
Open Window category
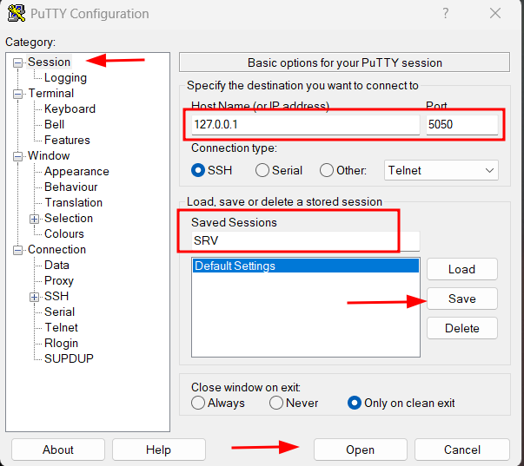[x=49, y=156]
